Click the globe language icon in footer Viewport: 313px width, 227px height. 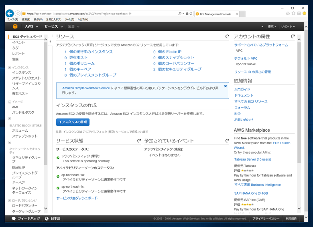point(47,219)
